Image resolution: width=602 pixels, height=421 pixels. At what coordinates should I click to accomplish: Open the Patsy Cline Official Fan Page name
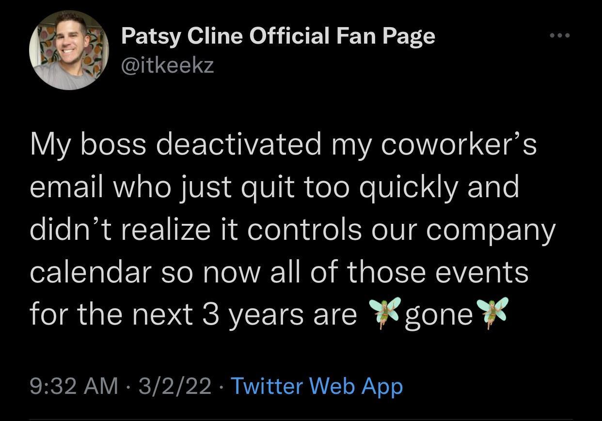pos(278,36)
